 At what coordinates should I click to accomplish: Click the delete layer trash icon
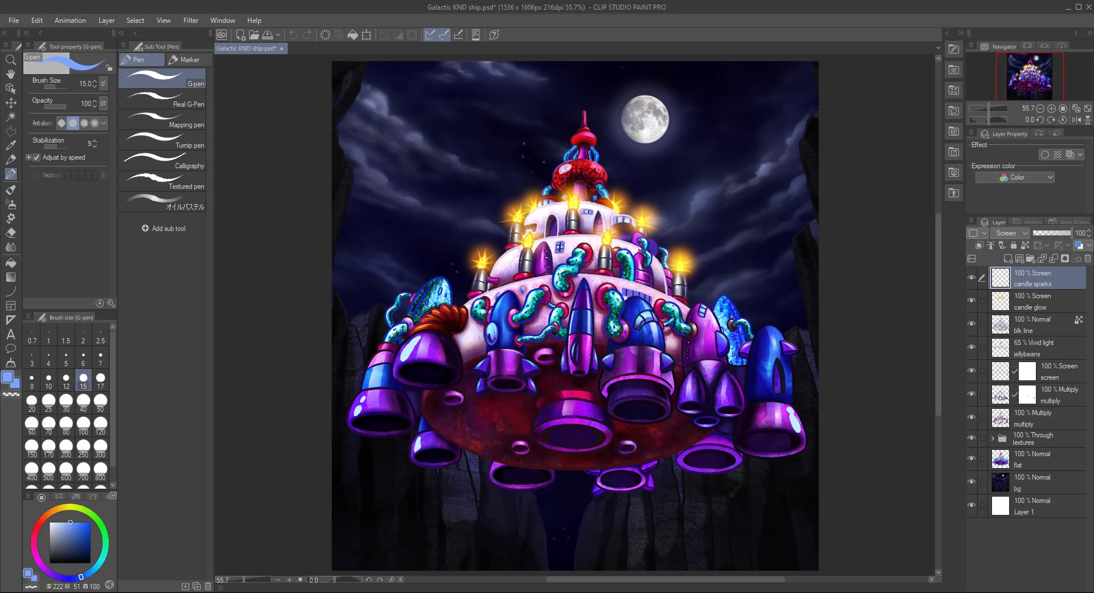1087,259
